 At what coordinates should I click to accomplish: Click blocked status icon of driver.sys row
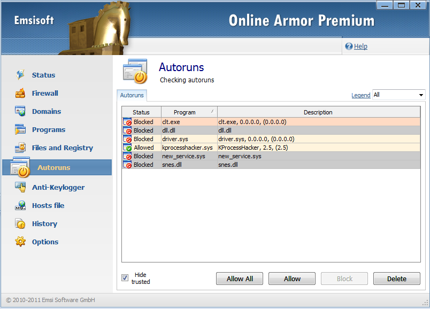[127, 139]
